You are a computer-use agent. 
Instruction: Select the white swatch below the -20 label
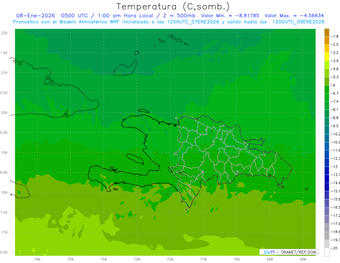pos(327,252)
